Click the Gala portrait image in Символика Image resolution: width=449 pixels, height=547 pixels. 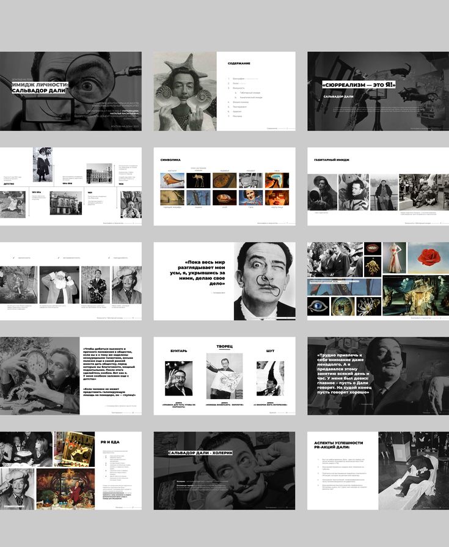point(250,197)
